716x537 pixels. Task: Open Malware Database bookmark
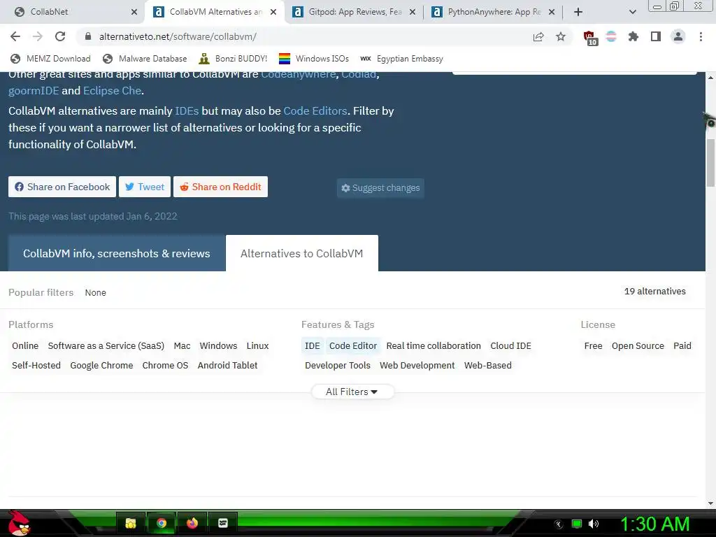(145, 59)
